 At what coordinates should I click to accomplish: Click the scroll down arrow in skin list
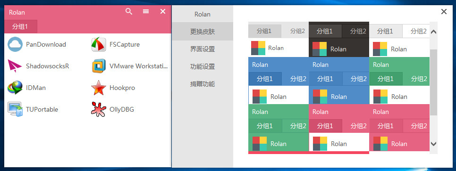433,144
